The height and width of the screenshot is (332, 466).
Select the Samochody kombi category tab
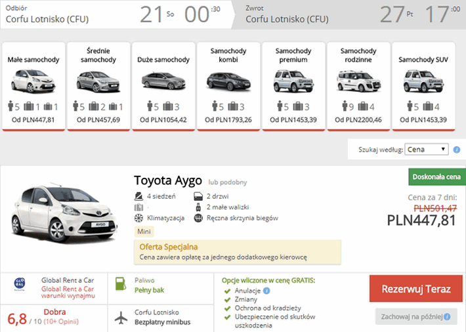(228, 86)
